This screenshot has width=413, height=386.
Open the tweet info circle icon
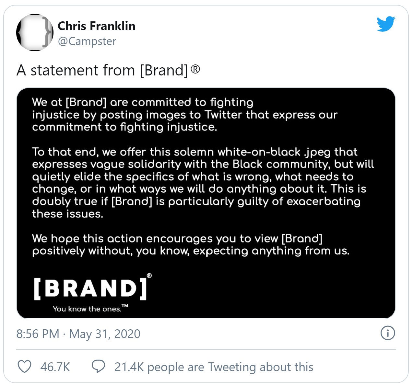pyautogui.click(x=388, y=333)
